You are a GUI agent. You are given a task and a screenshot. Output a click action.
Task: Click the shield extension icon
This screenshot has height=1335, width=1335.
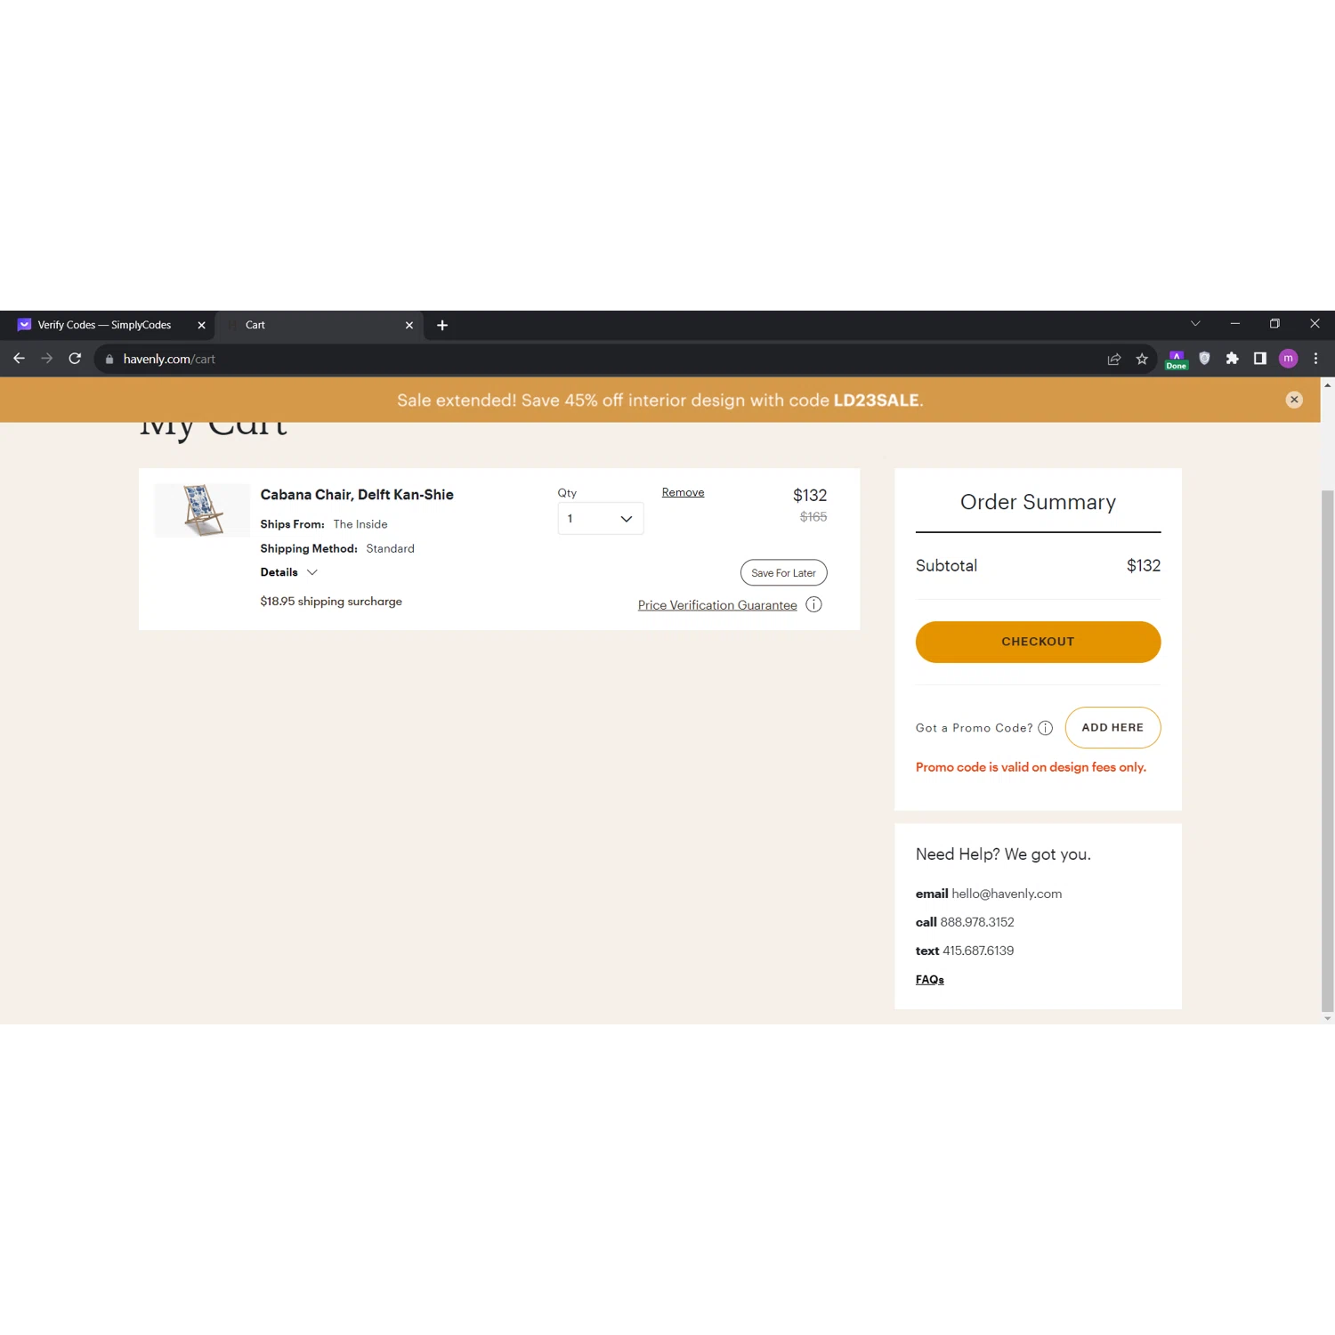[x=1204, y=359]
